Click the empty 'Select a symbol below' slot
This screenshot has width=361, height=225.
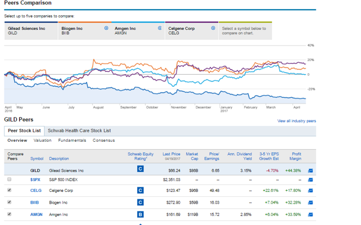click(245, 31)
